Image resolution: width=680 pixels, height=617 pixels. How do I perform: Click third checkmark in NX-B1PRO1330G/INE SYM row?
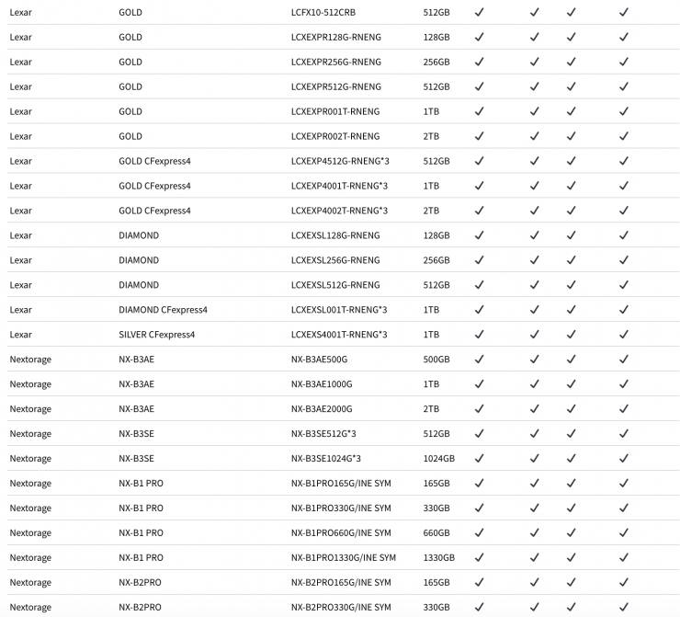click(572, 557)
